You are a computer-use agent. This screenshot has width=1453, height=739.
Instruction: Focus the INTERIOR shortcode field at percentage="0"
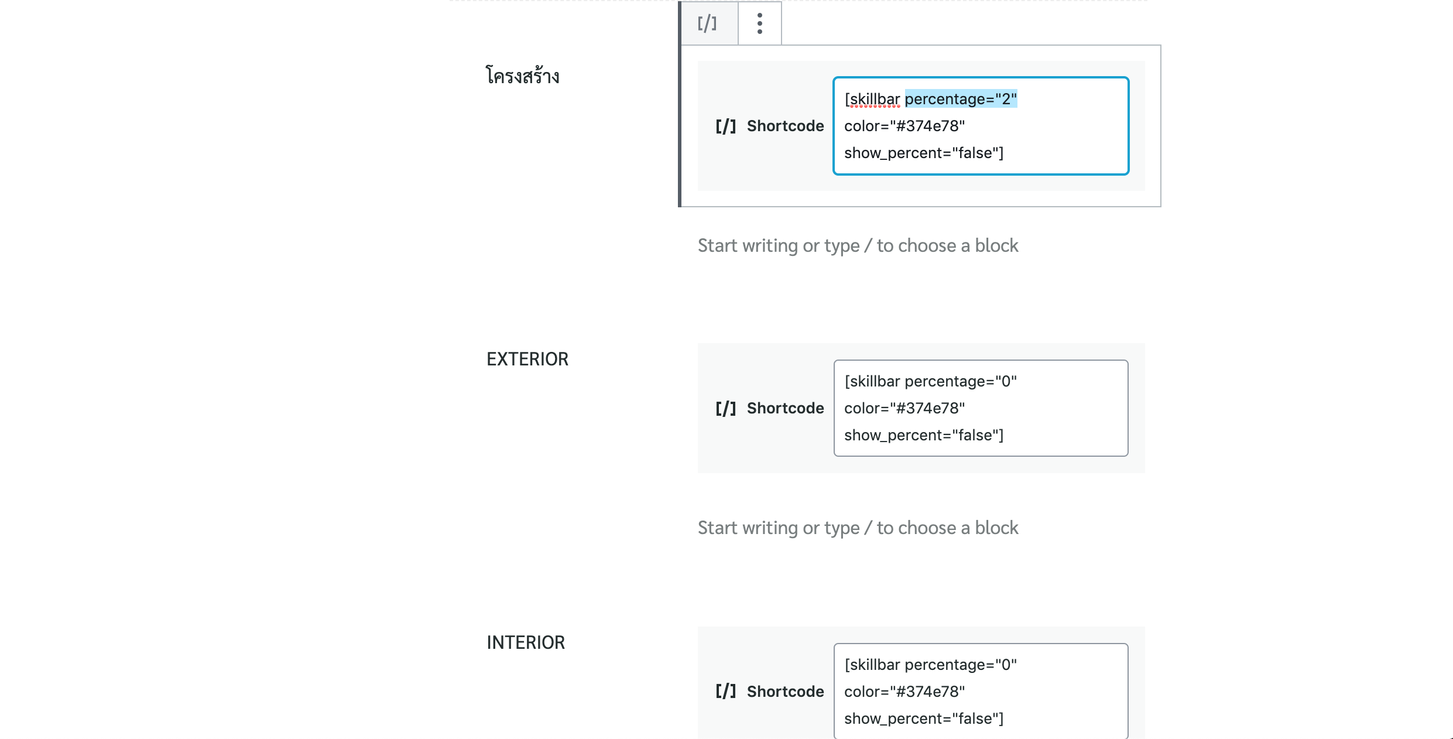click(x=960, y=665)
